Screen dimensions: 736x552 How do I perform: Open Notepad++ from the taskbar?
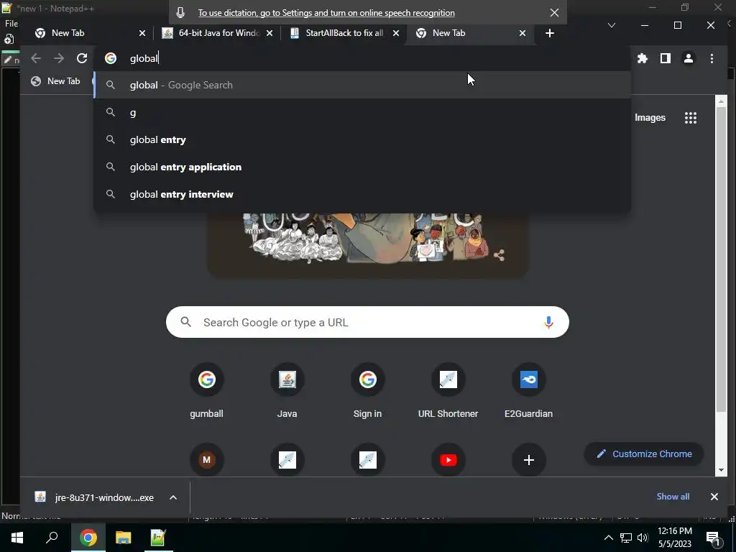157,538
